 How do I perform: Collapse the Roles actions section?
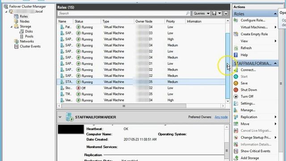pos(275,14)
